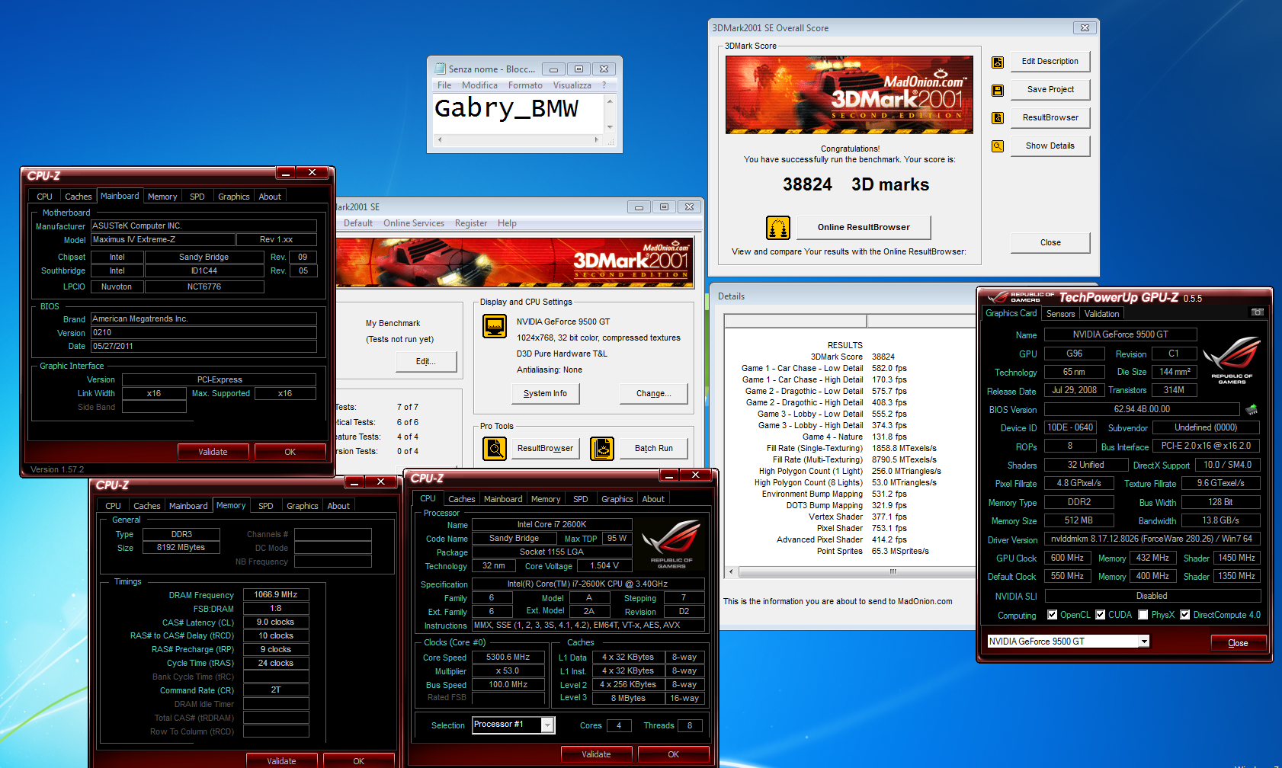Click the Show Details magnifier icon
This screenshot has width=1282, height=768.
tap(997, 146)
